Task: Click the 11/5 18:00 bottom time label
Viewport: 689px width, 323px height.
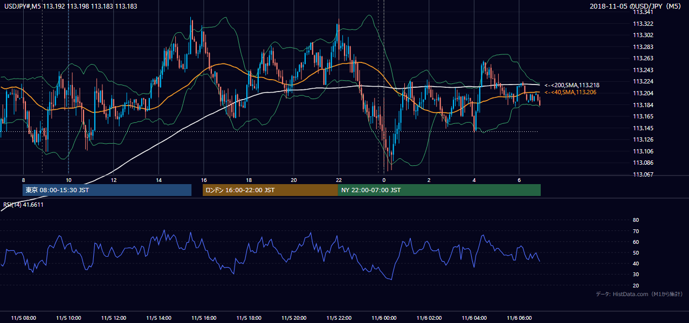Action: (249, 318)
